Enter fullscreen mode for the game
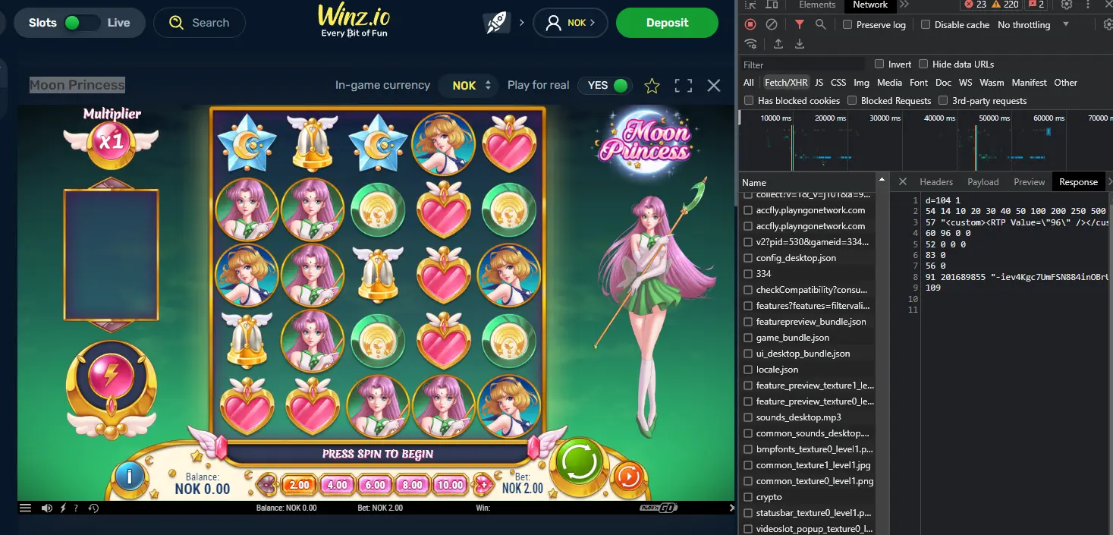 tap(683, 86)
